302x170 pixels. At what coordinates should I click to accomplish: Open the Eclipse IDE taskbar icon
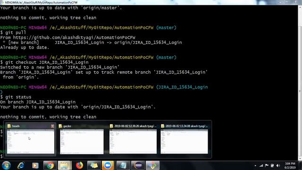pyautogui.click(x=138, y=165)
